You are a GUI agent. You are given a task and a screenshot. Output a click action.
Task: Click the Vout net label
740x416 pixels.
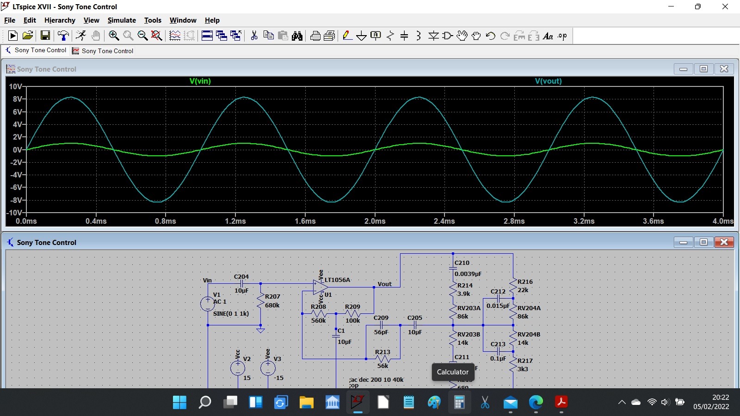tap(385, 284)
